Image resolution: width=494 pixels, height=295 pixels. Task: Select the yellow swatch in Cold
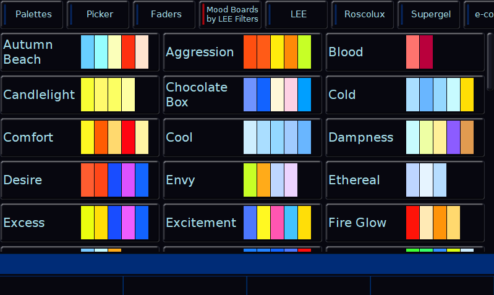(467, 95)
